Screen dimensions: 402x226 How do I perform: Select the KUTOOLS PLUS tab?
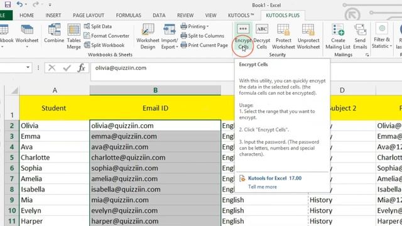tap(283, 15)
